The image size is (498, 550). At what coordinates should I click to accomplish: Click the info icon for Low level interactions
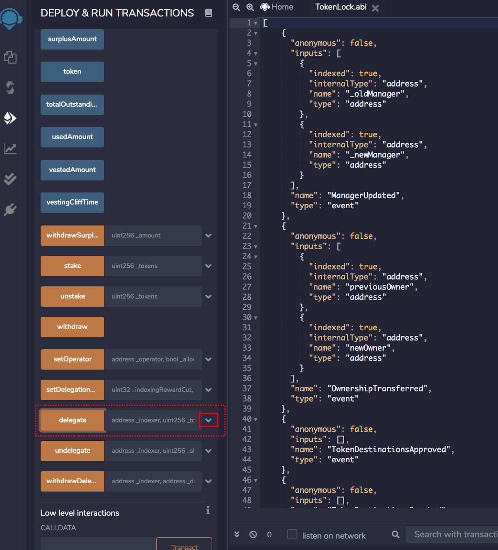point(208,510)
